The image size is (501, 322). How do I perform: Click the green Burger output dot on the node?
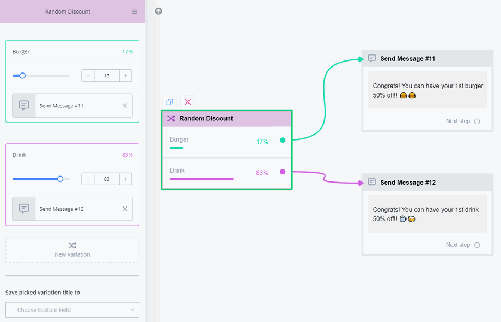point(283,141)
